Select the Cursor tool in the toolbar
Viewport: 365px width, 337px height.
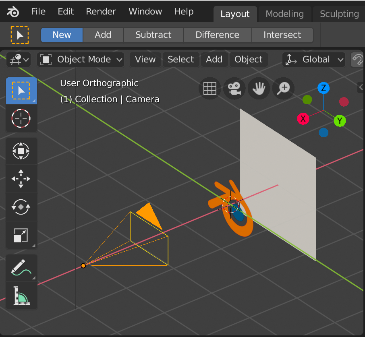[21, 118]
